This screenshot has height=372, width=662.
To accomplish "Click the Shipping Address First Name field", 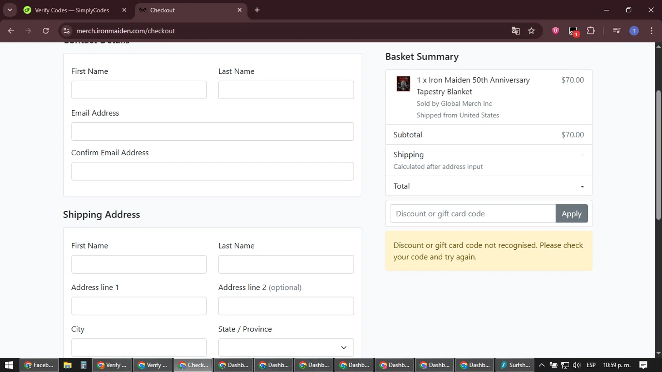I will pyautogui.click(x=139, y=264).
